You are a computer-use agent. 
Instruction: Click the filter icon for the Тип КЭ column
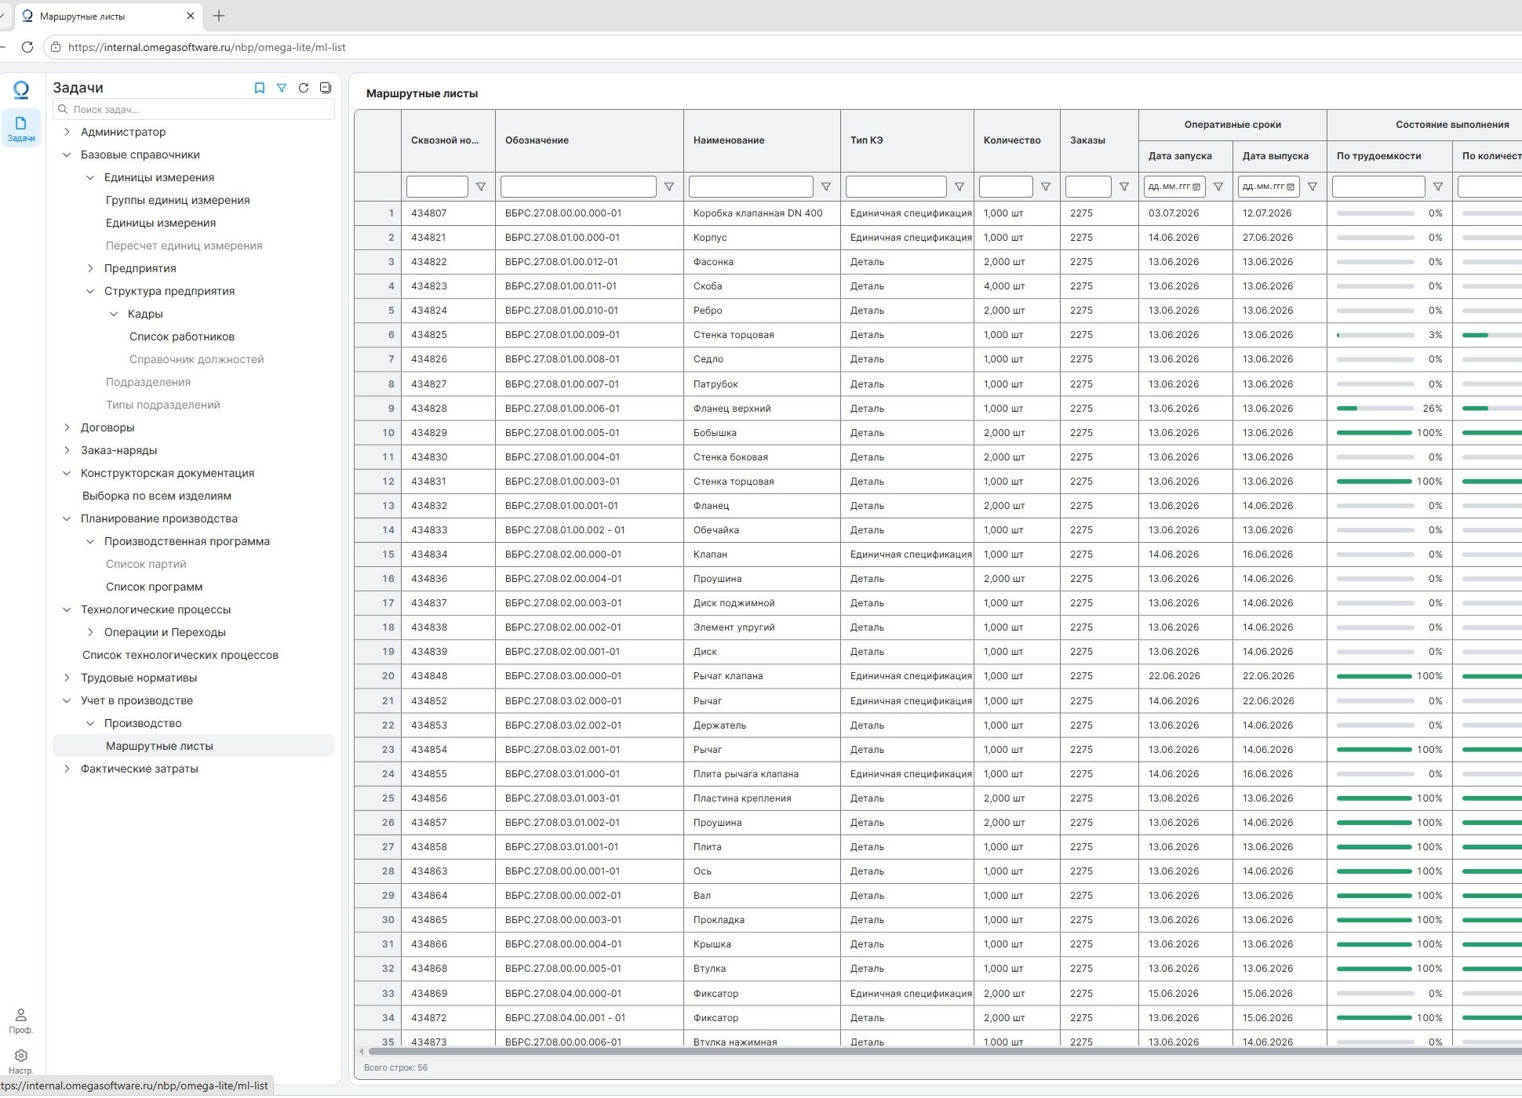(959, 187)
